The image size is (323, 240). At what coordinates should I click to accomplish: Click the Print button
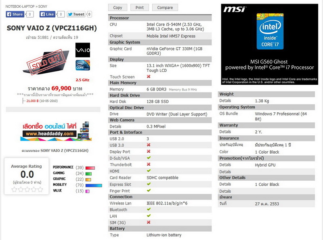[139, 8]
